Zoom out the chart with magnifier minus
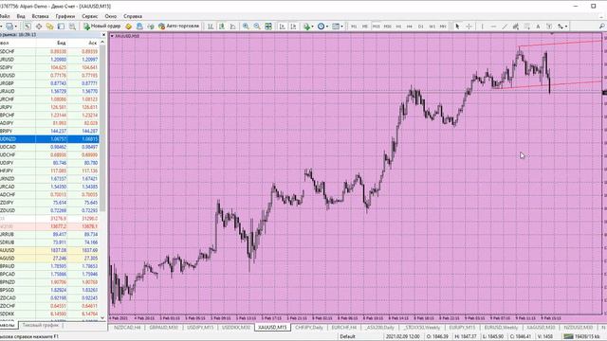 (x=257, y=27)
